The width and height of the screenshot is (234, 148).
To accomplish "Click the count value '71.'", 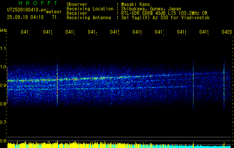I will pos(56,17).
